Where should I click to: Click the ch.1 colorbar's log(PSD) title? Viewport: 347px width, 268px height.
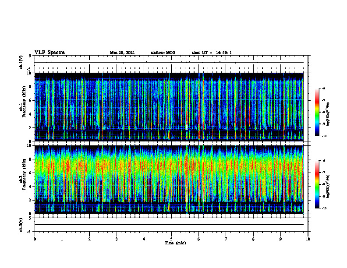pyautogui.click(x=328, y=114)
